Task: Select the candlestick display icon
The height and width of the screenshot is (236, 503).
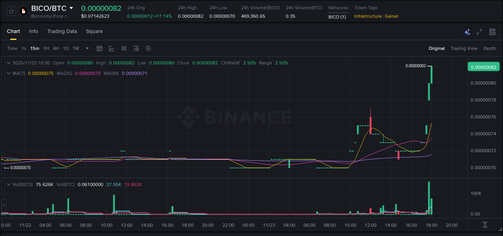Action: (x=124, y=48)
